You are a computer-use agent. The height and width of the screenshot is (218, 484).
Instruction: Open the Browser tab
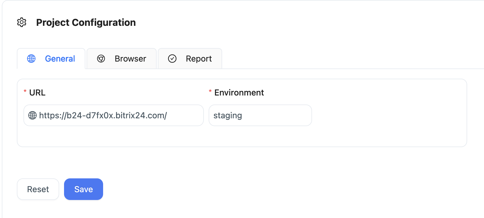[121, 59]
